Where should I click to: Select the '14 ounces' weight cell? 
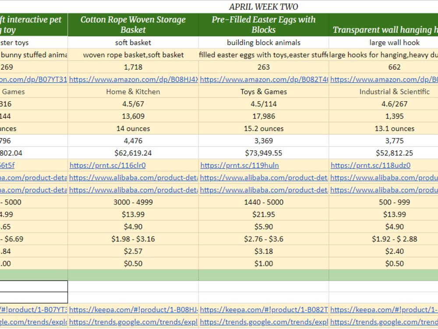133,129
